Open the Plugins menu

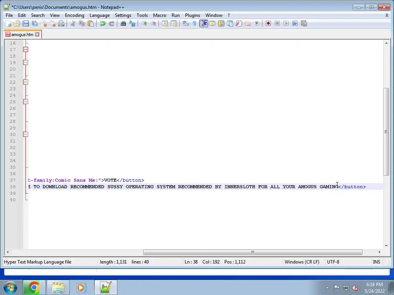(192, 15)
